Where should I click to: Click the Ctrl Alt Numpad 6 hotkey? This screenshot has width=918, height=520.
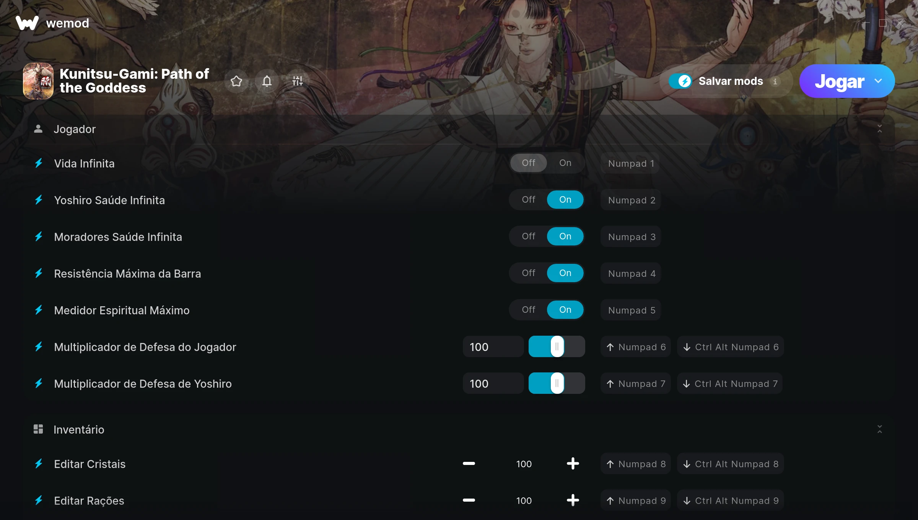[x=731, y=347]
